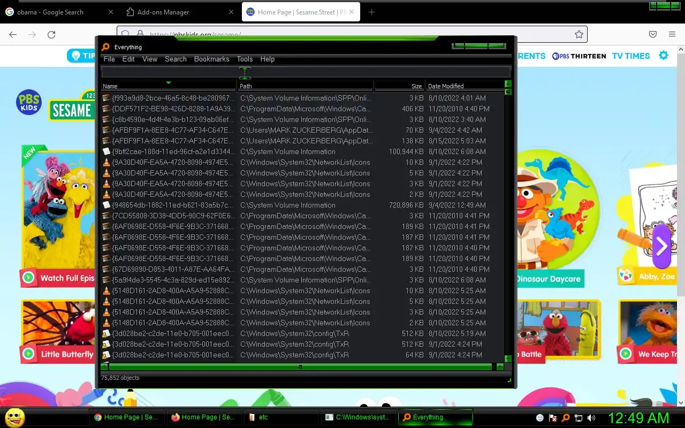
Task: Click the file icon beside {f993a9d8-2bce row
Action: click(x=106, y=98)
